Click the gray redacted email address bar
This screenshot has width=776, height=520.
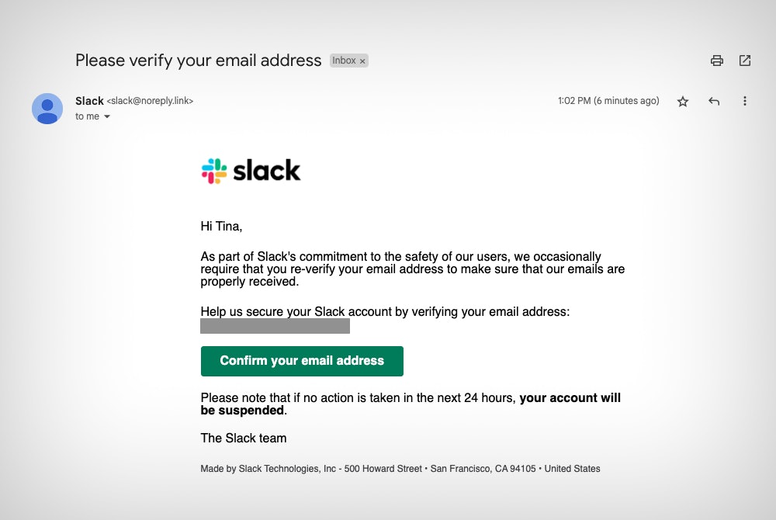click(x=275, y=326)
